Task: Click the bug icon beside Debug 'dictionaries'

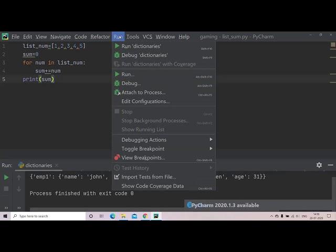Action: tap(117, 55)
